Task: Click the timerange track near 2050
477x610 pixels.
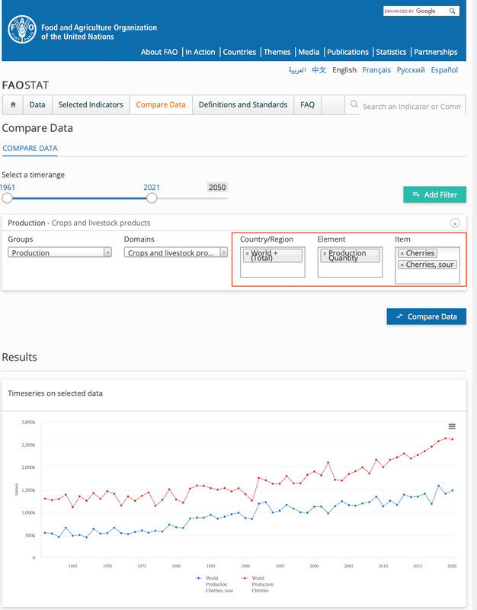Action: tap(218, 198)
